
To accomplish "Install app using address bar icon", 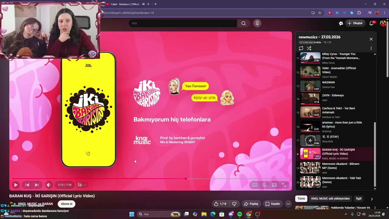I will (x=313, y=13).
